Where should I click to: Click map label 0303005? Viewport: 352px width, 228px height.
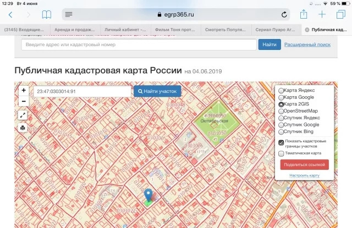[x=157, y=138]
